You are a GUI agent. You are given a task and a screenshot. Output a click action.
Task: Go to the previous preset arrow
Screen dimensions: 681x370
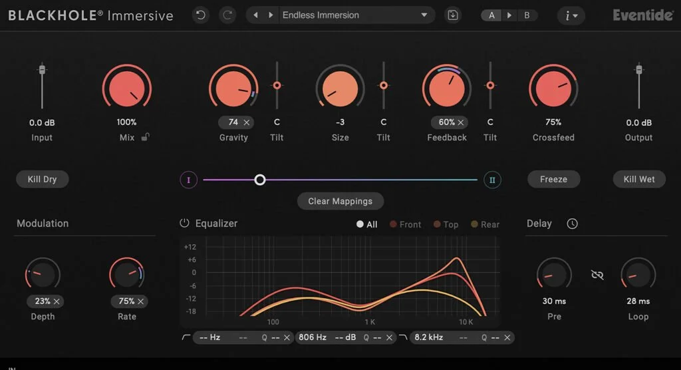[x=256, y=15]
